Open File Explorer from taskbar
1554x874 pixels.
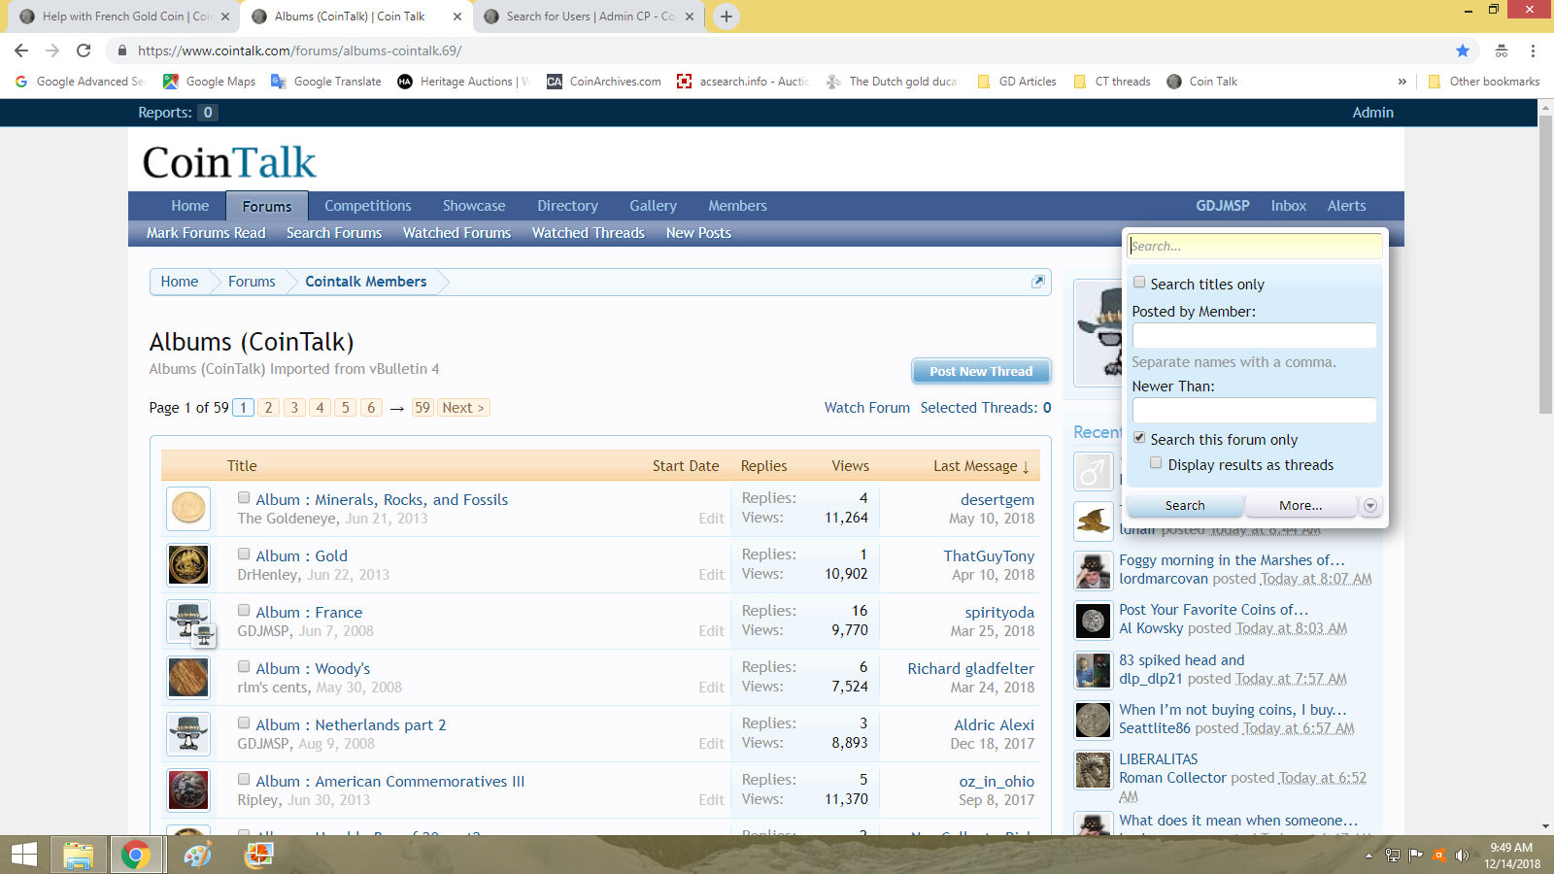78,855
